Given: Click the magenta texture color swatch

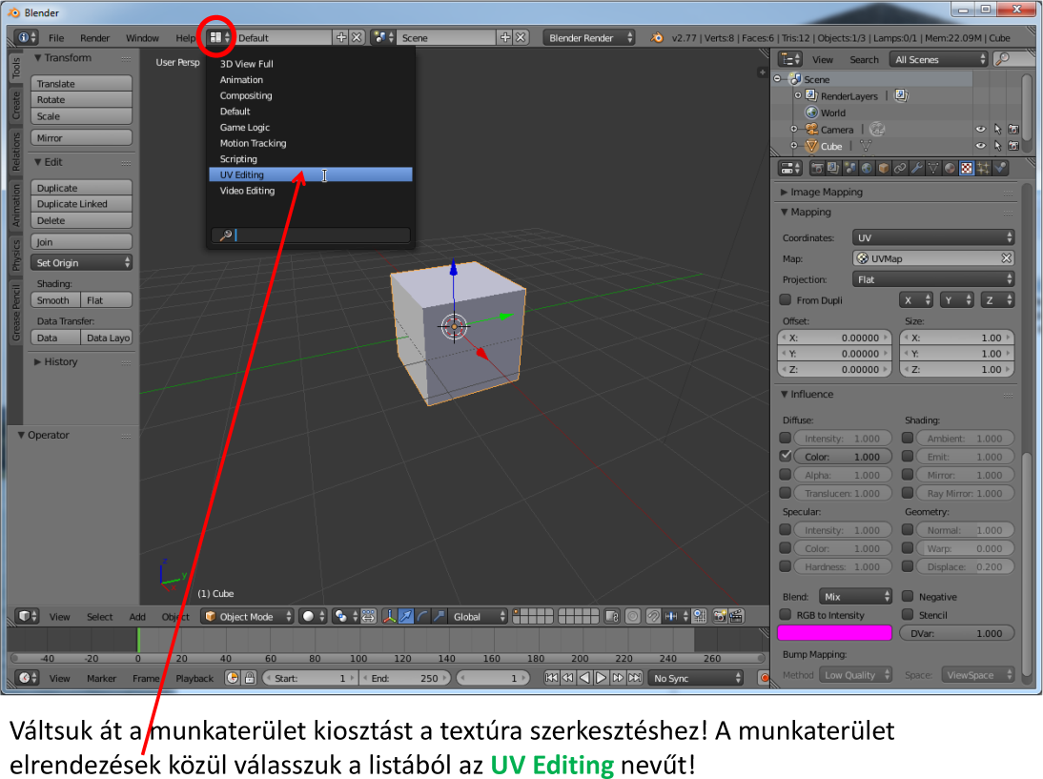Looking at the screenshot, I should [834, 633].
